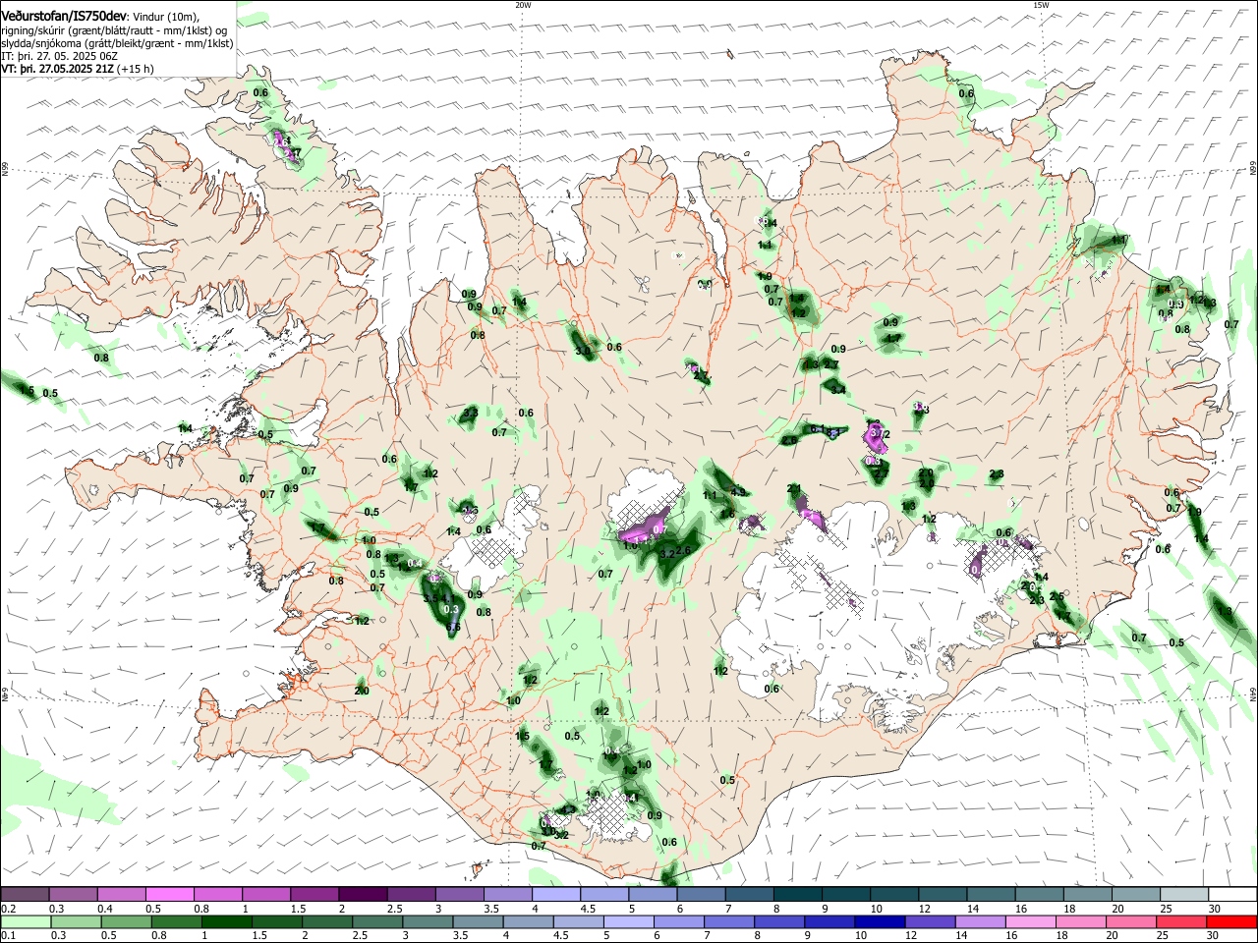Click the 'VT: þri. 27.05.2025 21Z' valid-time line
The height and width of the screenshot is (943, 1258).
pos(58,69)
